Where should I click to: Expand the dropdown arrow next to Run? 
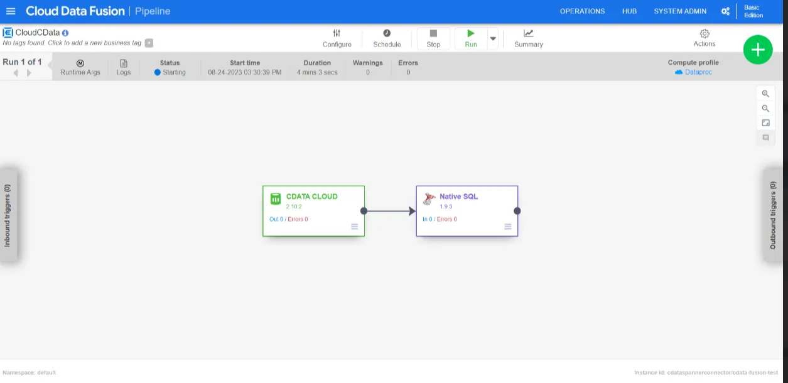(493, 38)
